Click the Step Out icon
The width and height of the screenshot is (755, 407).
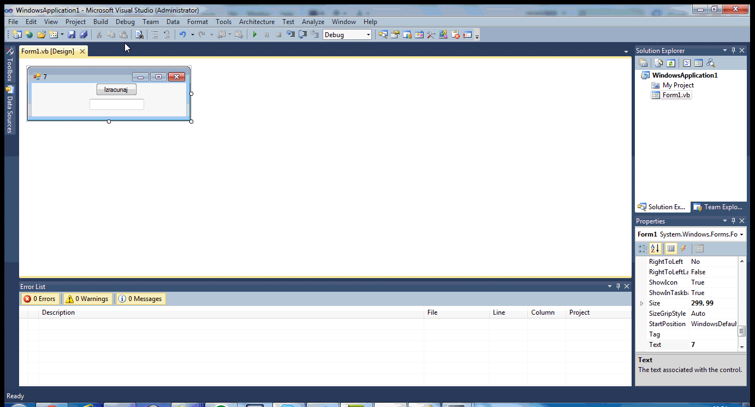(x=314, y=35)
